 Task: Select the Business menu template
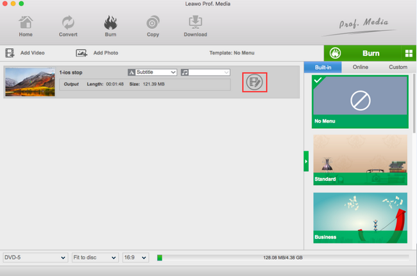coord(360,218)
